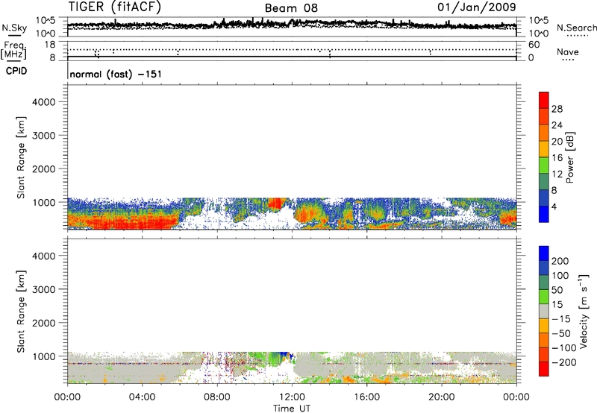Viewport: 597px width, 413px height.
Task: Click the '4' tick on Power colorbar
Action: pos(554,207)
